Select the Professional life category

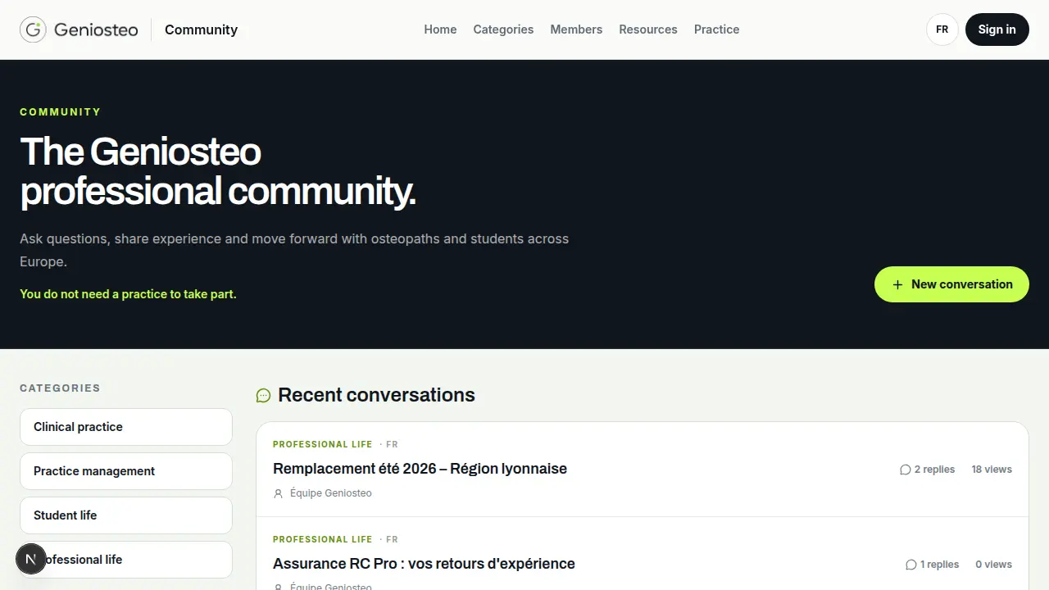126,560
